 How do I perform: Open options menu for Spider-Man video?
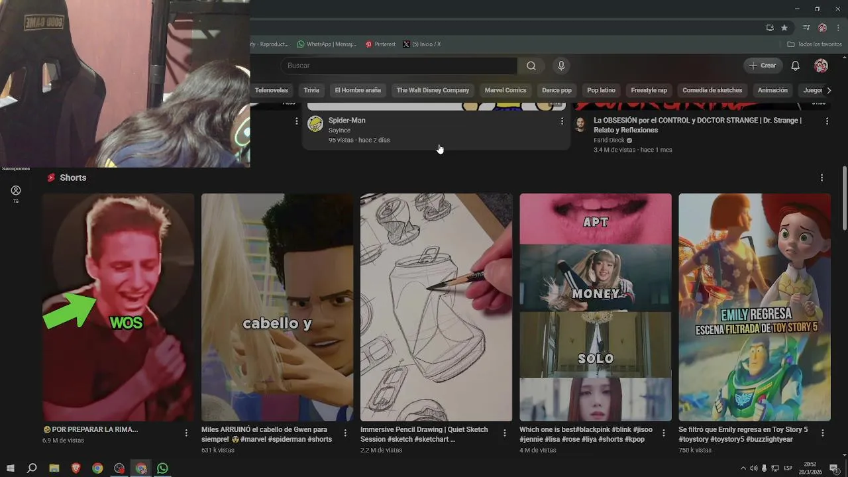click(562, 121)
